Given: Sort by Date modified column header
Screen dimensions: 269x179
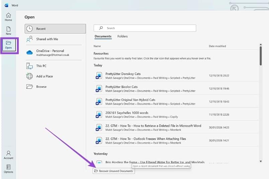Looking at the screenshot, I should coord(217,46).
